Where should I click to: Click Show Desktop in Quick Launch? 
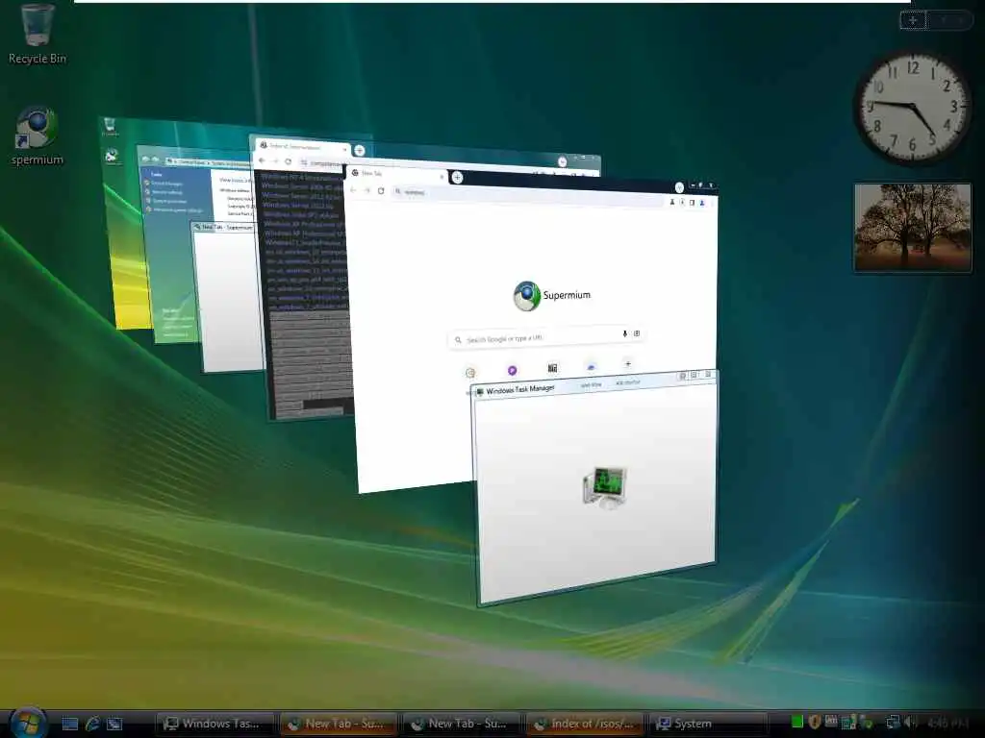(x=69, y=724)
